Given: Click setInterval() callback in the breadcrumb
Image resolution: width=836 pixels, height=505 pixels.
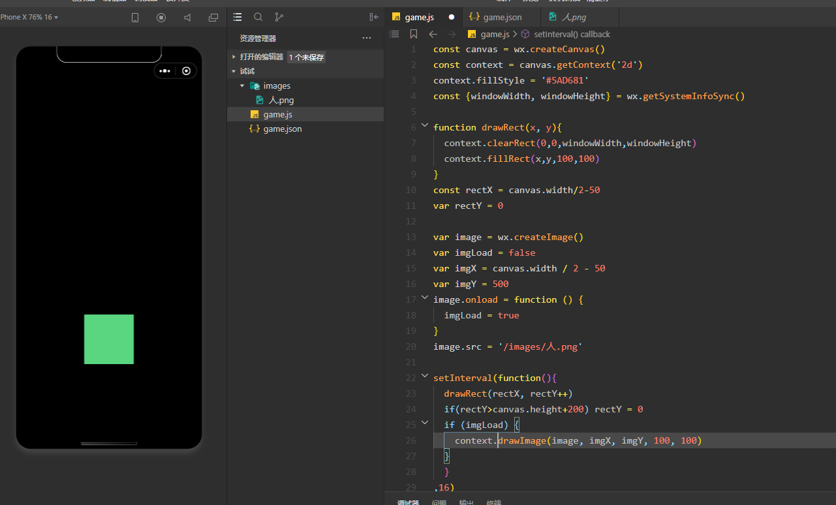Looking at the screenshot, I should [x=572, y=34].
